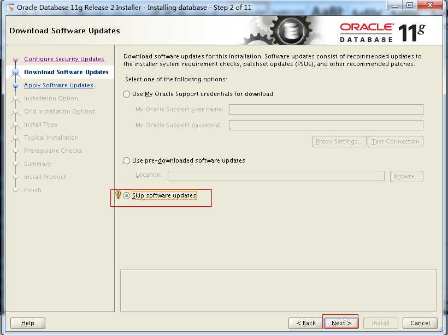This screenshot has height=335, width=448.
Task: Close the installer window
Action: 431,5
